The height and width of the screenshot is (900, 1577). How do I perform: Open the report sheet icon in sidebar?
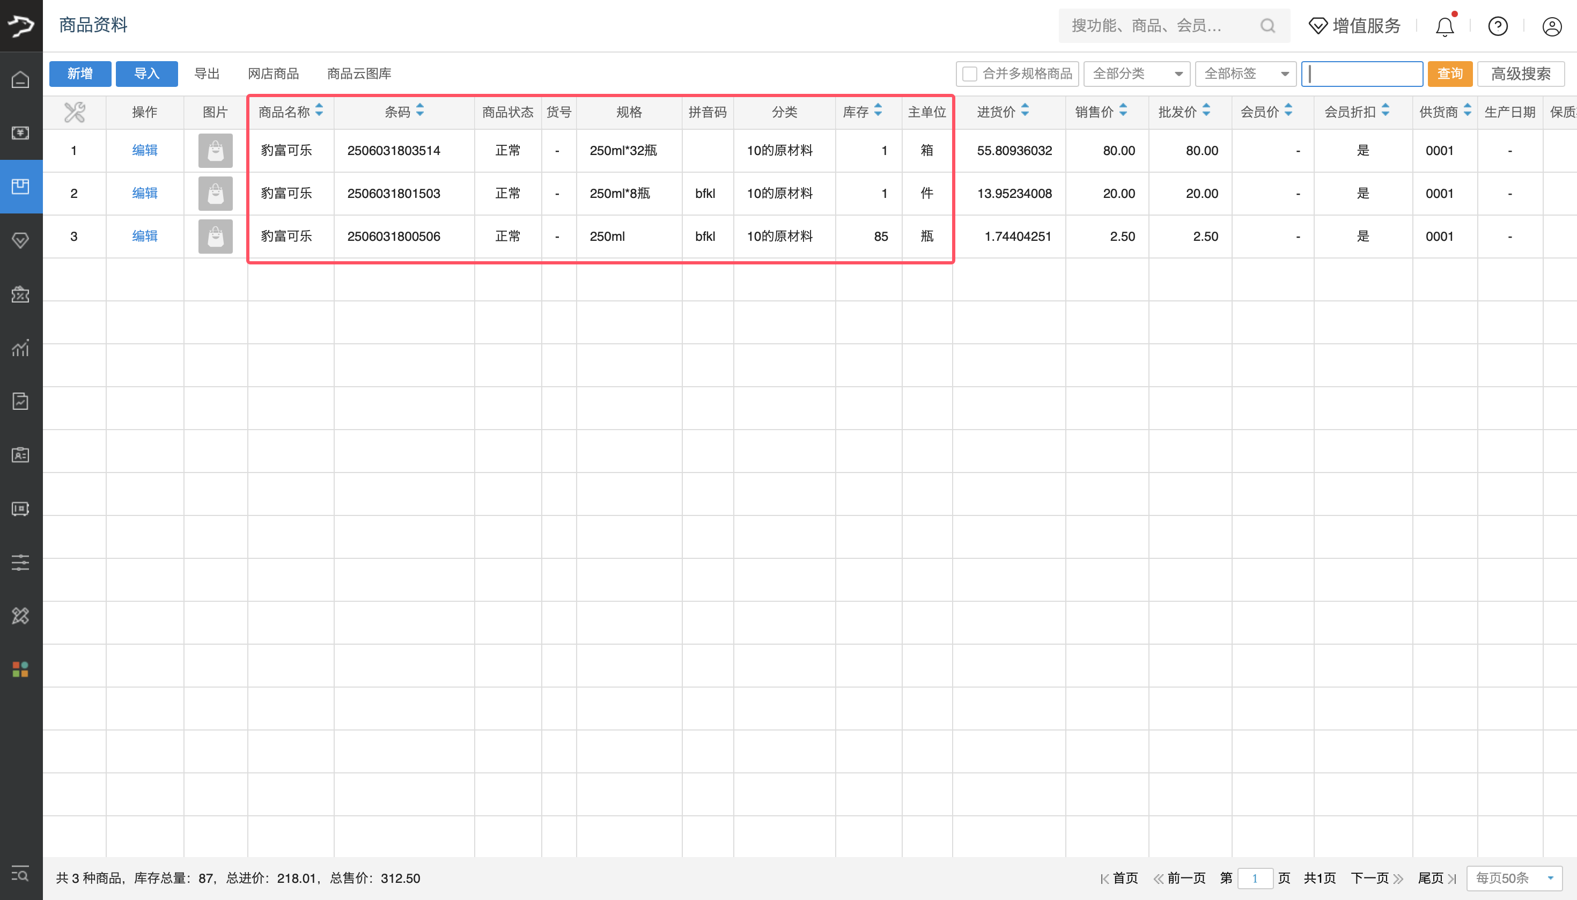coord(20,401)
